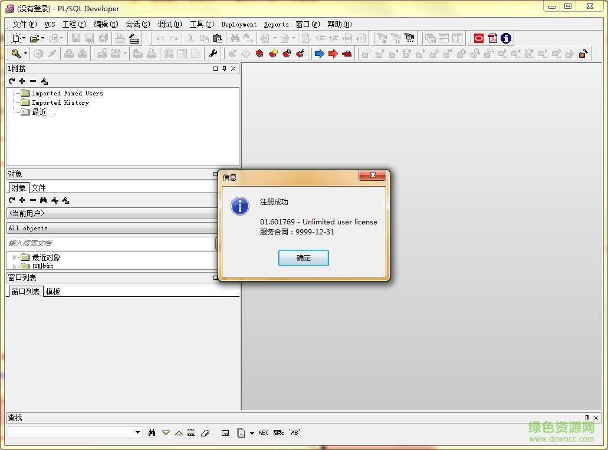This screenshot has height=450, width=608.
Task: Select the key-shaped login icon
Action: click(16, 53)
